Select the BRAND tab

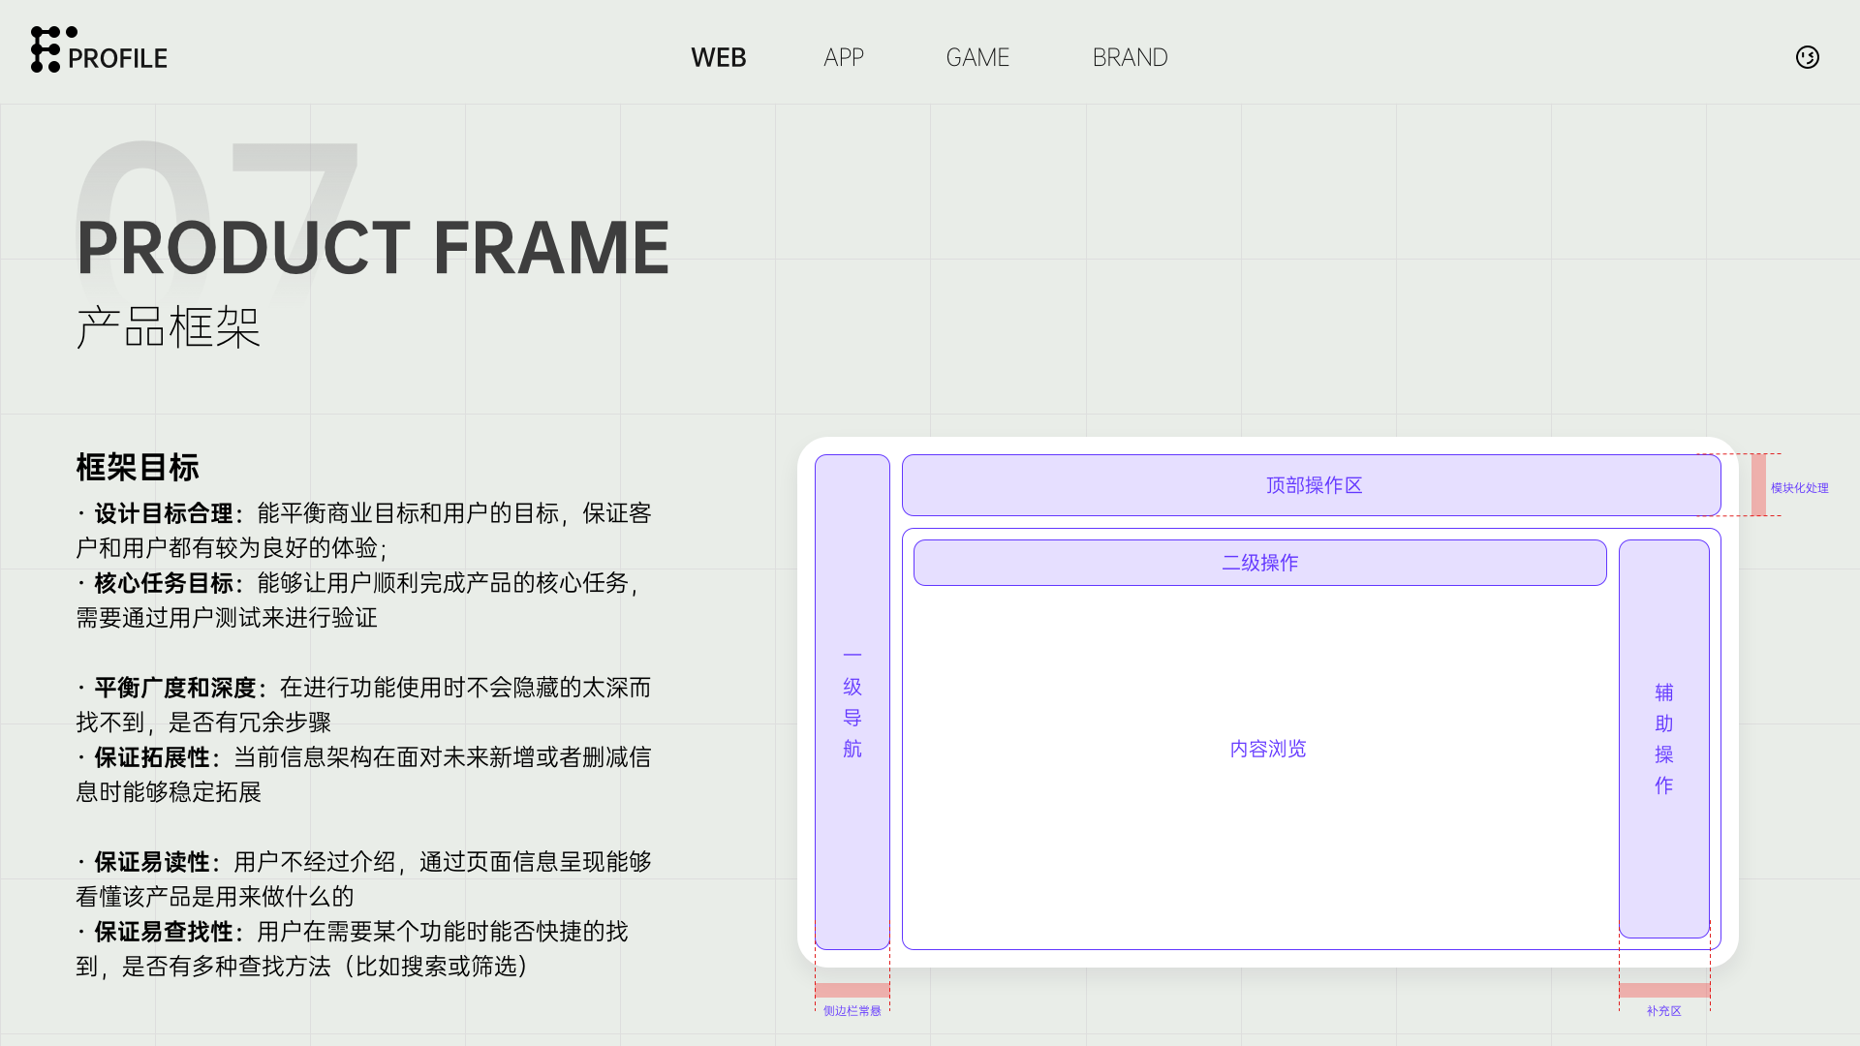pyautogui.click(x=1130, y=57)
